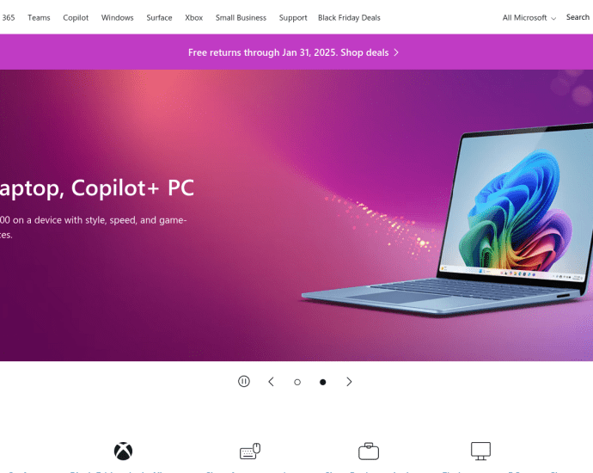The width and height of the screenshot is (593, 473).
Task: Open the Copilot navigation item
Action: pos(76,18)
